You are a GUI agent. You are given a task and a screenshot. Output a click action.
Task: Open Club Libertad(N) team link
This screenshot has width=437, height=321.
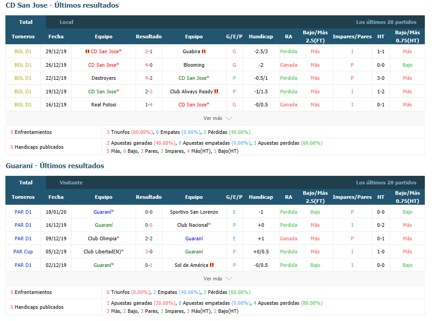coord(104,252)
